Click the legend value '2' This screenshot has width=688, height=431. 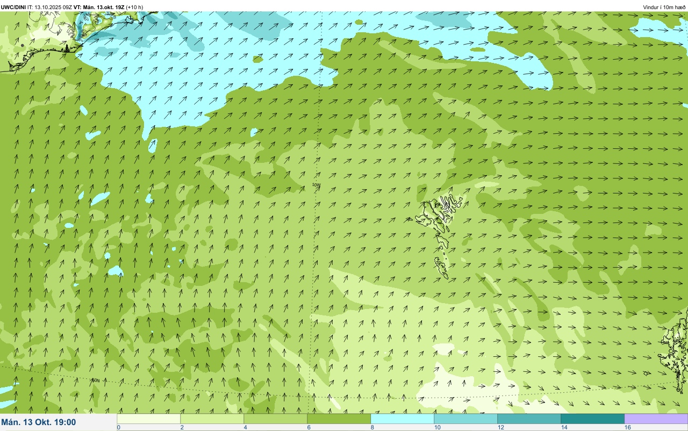[x=182, y=427]
